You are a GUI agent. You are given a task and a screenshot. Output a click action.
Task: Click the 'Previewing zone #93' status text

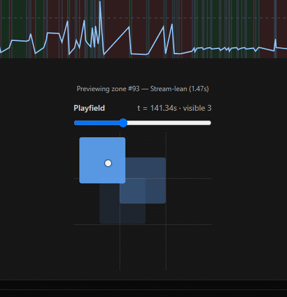point(143,89)
